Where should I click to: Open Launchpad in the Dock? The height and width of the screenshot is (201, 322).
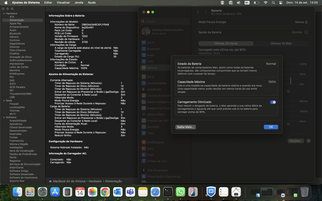30,192
